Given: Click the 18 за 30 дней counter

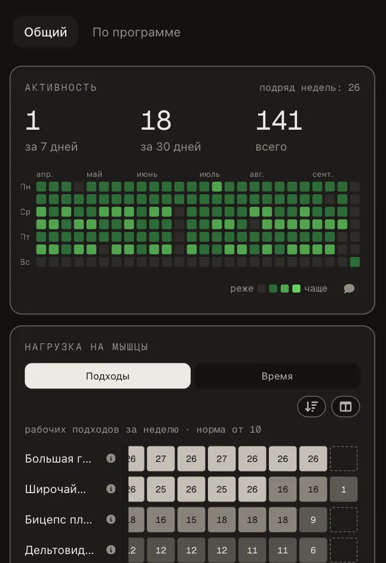Looking at the screenshot, I should [170, 131].
